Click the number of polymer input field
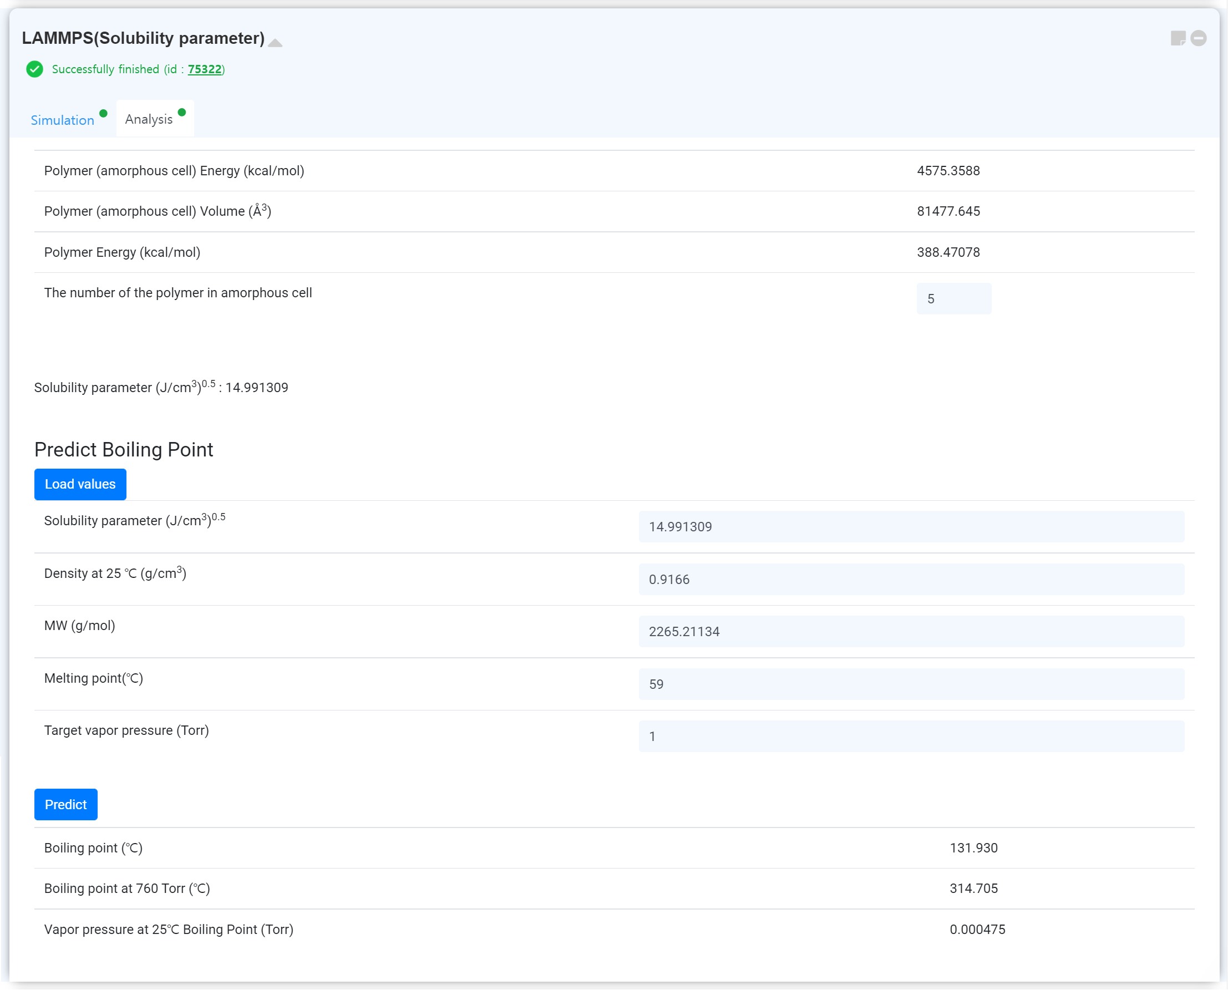This screenshot has width=1228, height=995. pos(953,298)
